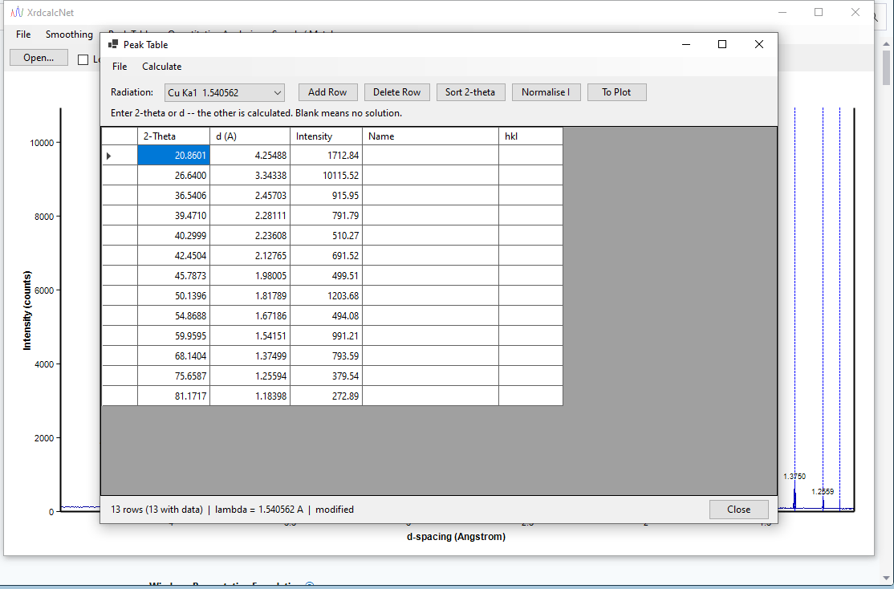Select intensity cell 1712.84
This screenshot has width=894, height=589.
(326, 155)
